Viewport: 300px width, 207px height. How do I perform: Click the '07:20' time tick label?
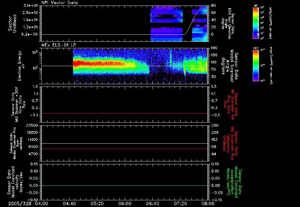[180, 203]
